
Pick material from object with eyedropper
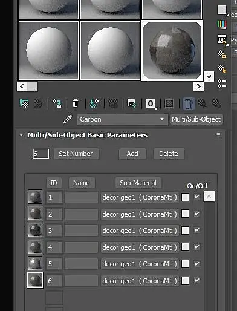click(x=68, y=119)
